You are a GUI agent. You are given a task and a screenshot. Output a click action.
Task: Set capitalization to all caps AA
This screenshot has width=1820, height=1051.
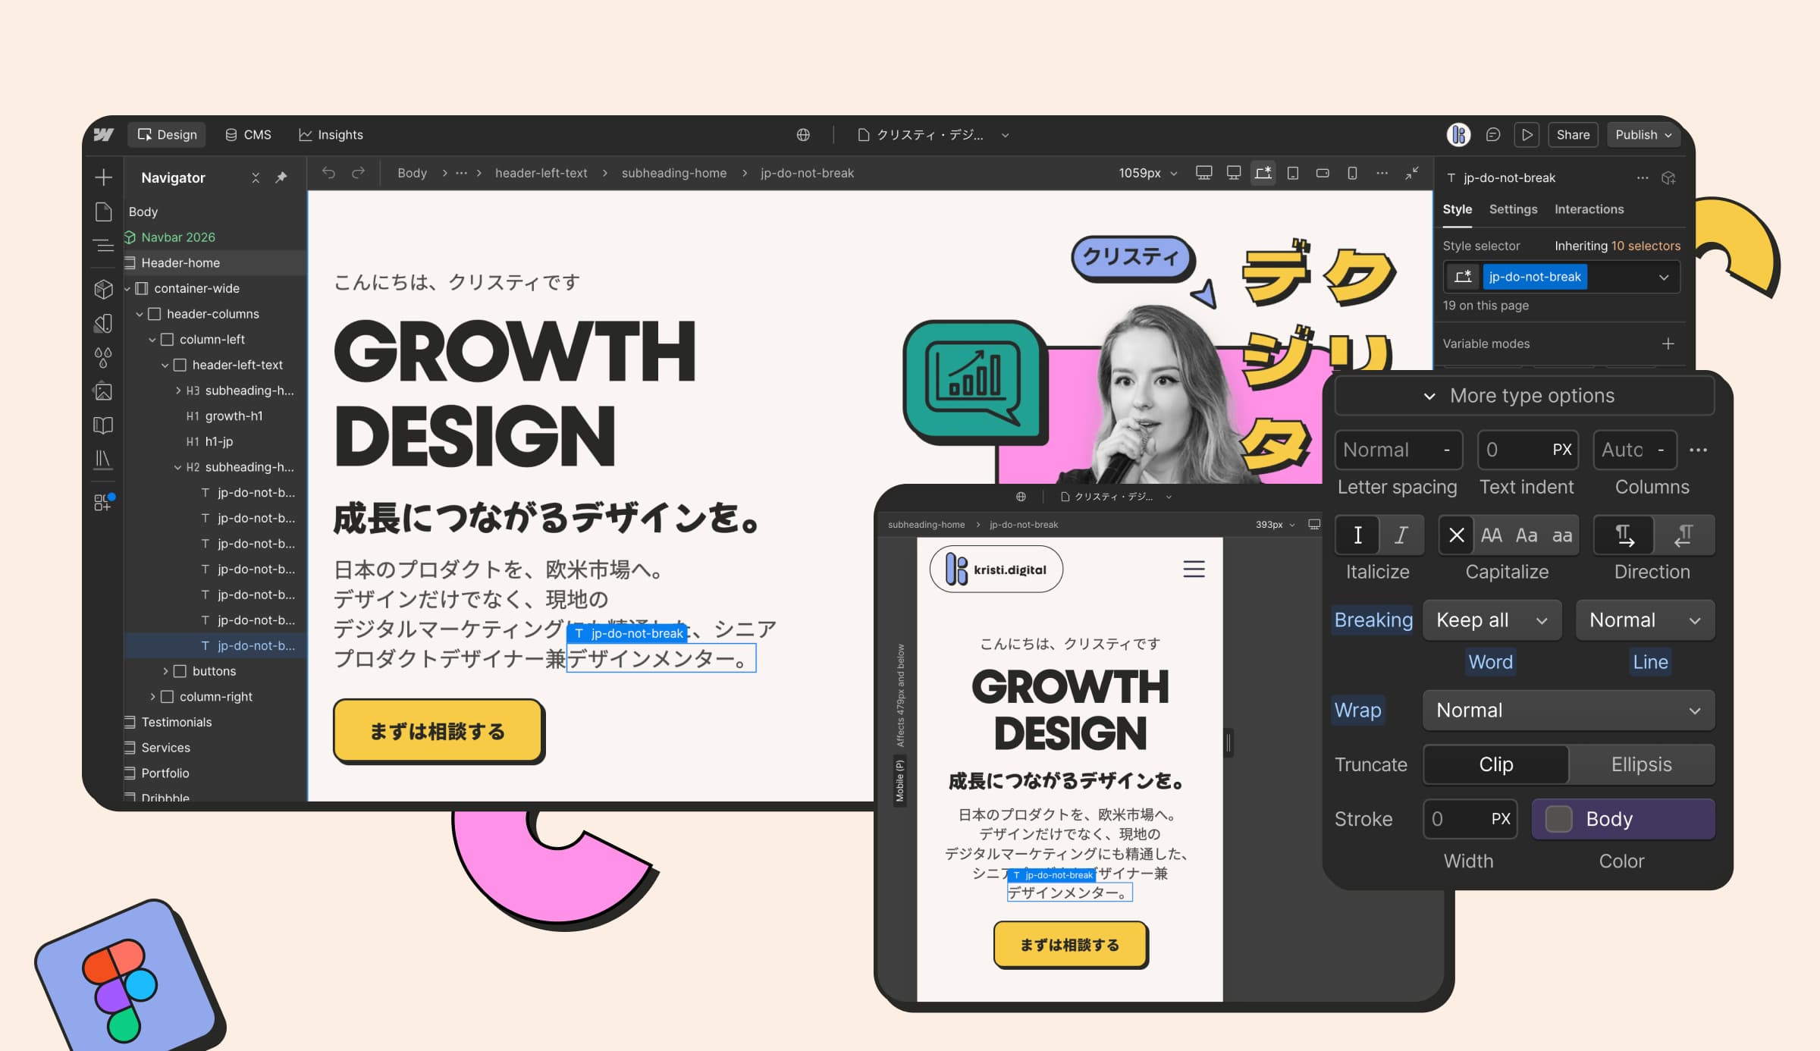pyautogui.click(x=1491, y=535)
